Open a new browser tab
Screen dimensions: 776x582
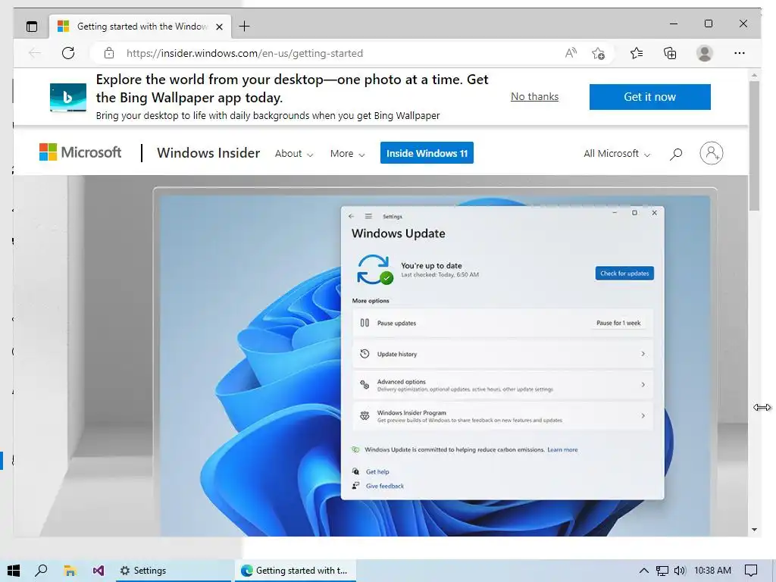(x=245, y=27)
